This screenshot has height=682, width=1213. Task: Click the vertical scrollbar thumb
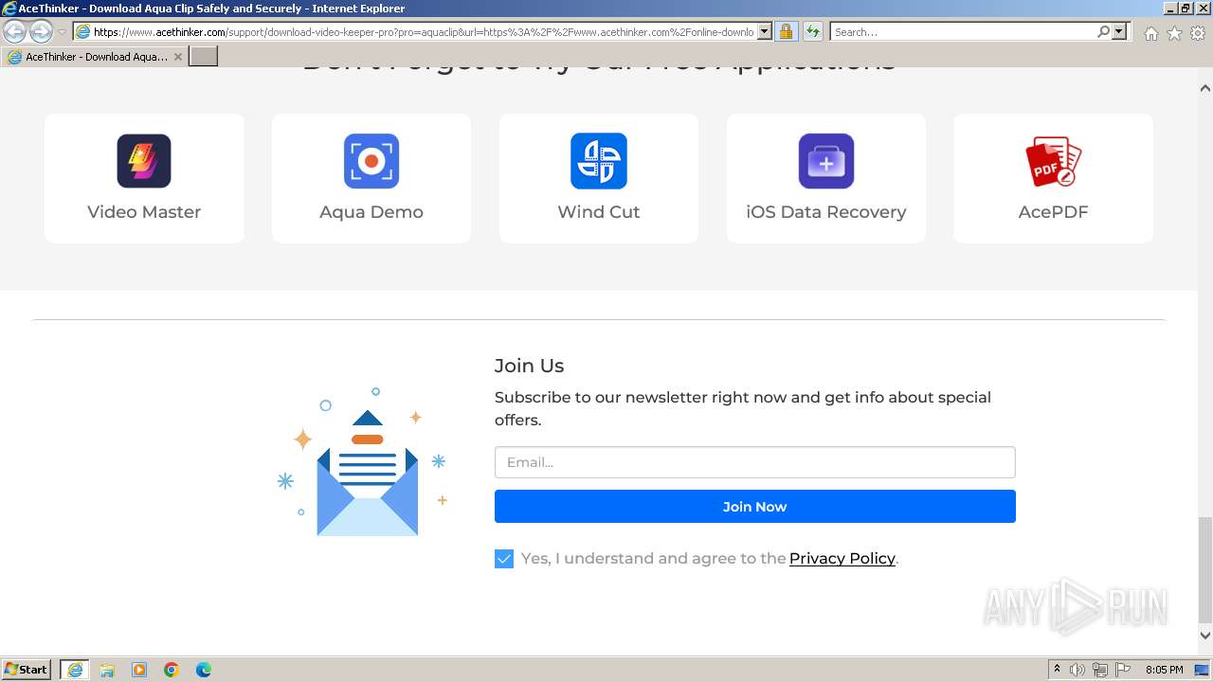(x=1204, y=568)
